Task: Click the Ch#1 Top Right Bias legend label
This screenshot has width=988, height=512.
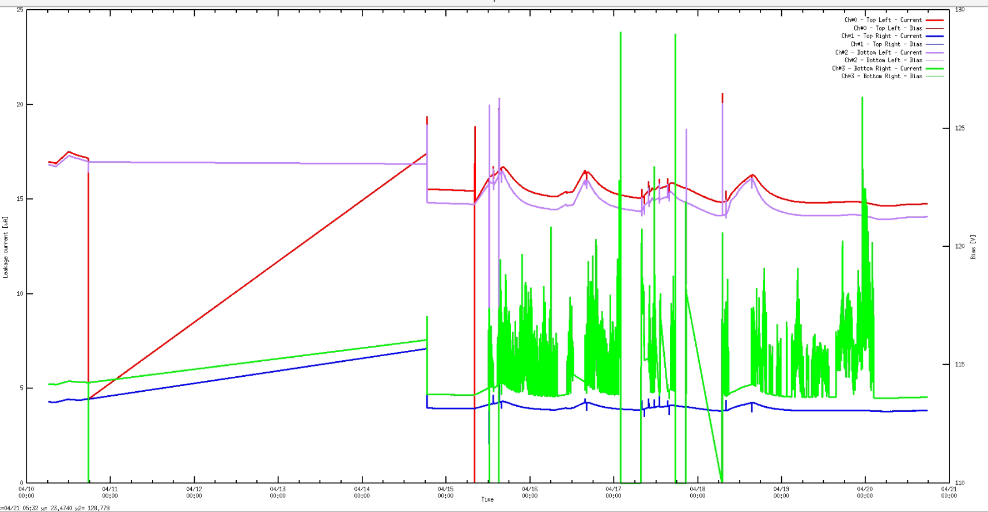Action: click(x=886, y=44)
